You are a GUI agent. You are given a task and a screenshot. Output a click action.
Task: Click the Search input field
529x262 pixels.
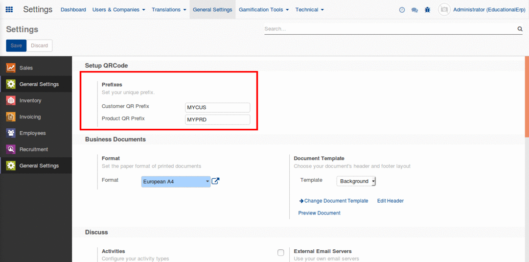(391, 29)
